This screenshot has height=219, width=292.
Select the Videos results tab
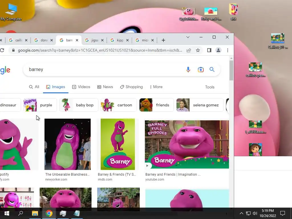point(81,87)
